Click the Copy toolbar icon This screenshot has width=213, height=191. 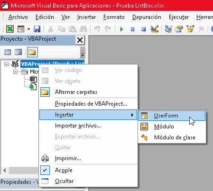click(x=61, y=29)
